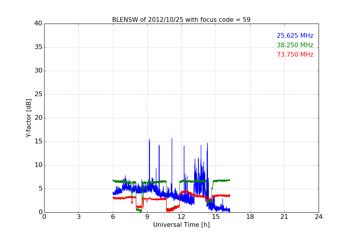Image resolution: width=354 pixels, height=236 pixels.
Task: Click y-axis tick label 35
Action: tap(38, 47)
